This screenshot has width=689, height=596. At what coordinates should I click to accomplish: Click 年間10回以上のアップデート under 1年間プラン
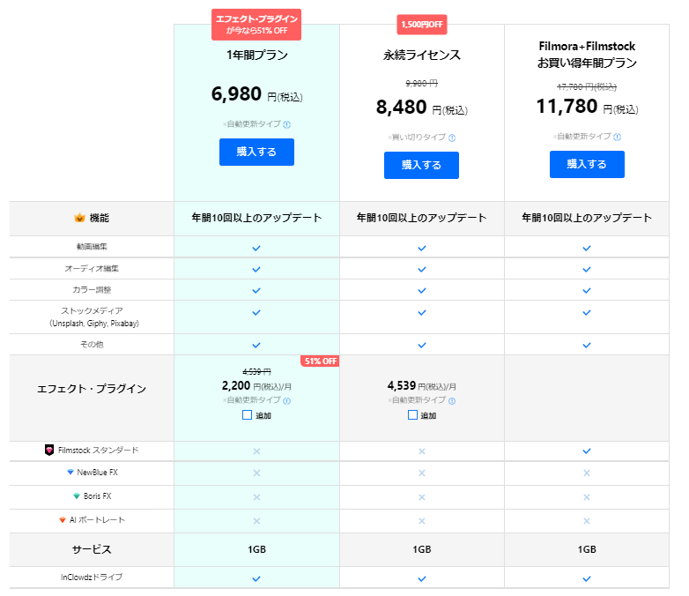pos(256,217)
